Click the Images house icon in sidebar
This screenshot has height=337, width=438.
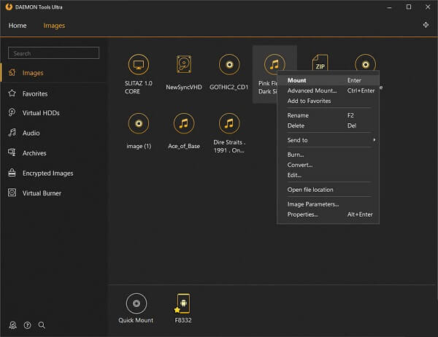[x=12, y=73]
